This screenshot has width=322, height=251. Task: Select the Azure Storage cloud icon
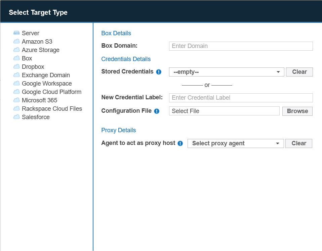[x=16, y=50]
